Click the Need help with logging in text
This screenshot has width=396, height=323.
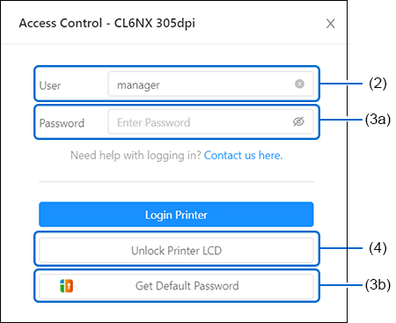136,155
